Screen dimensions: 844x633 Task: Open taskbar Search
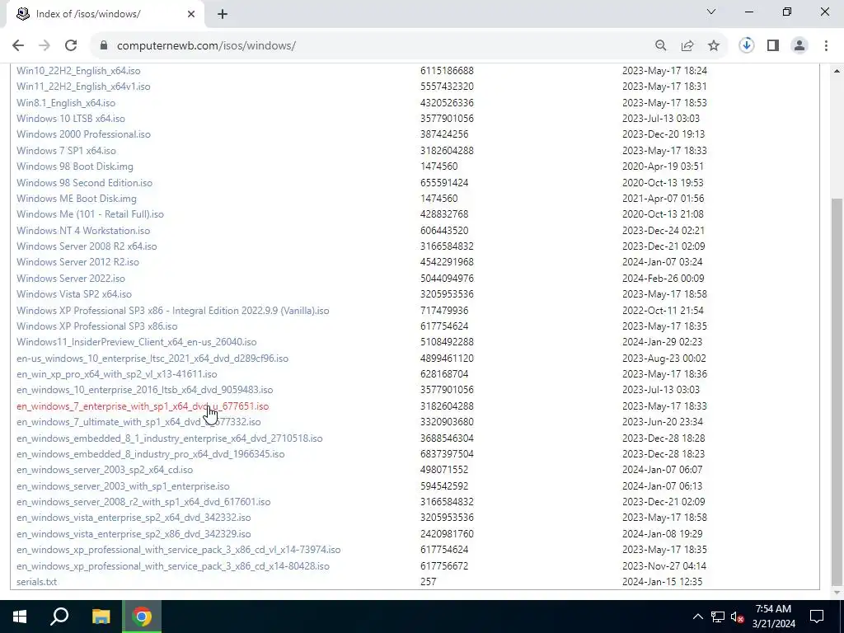coord(59,617)
